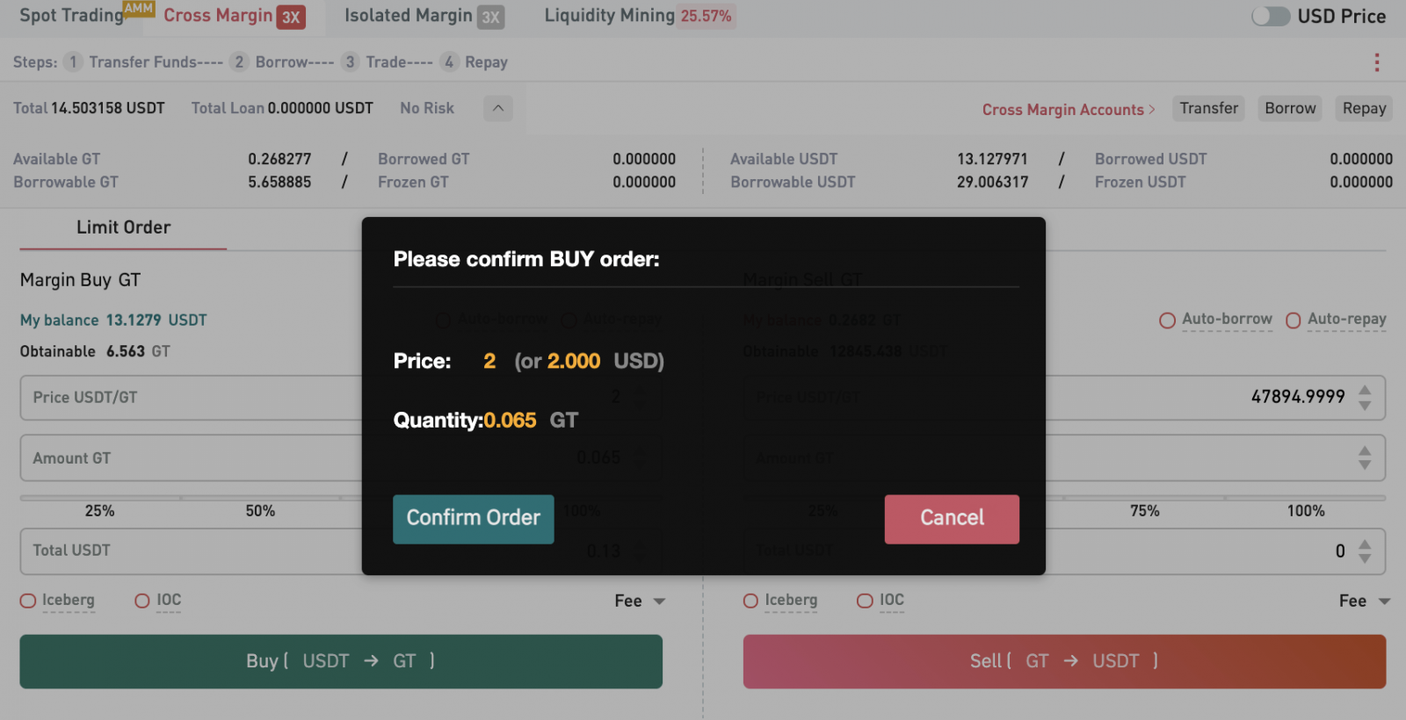Click the Borrowable USDT value 29.006317
The height and width of the screenshot is (720, 1406).
(992, 182)
